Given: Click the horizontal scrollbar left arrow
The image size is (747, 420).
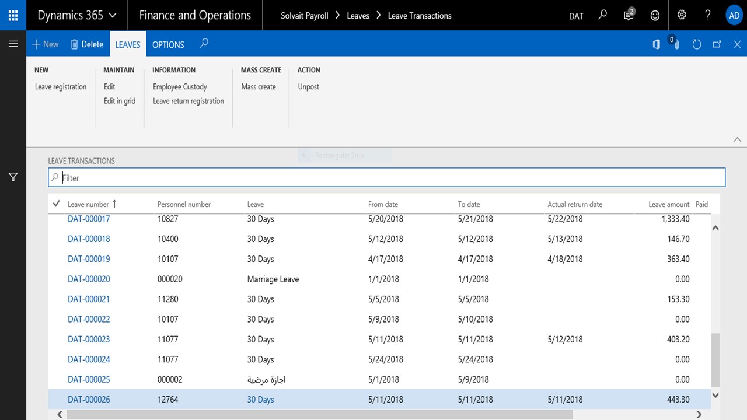Looking at the screenshot, I should pos(60,415).
